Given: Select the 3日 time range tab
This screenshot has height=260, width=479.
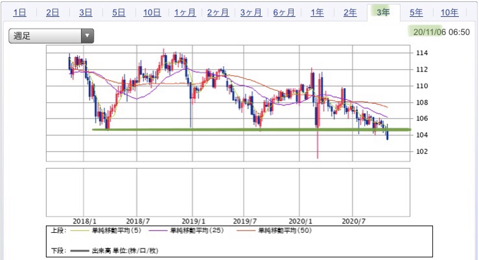Looking at the screenshot, I should (86, 12).
